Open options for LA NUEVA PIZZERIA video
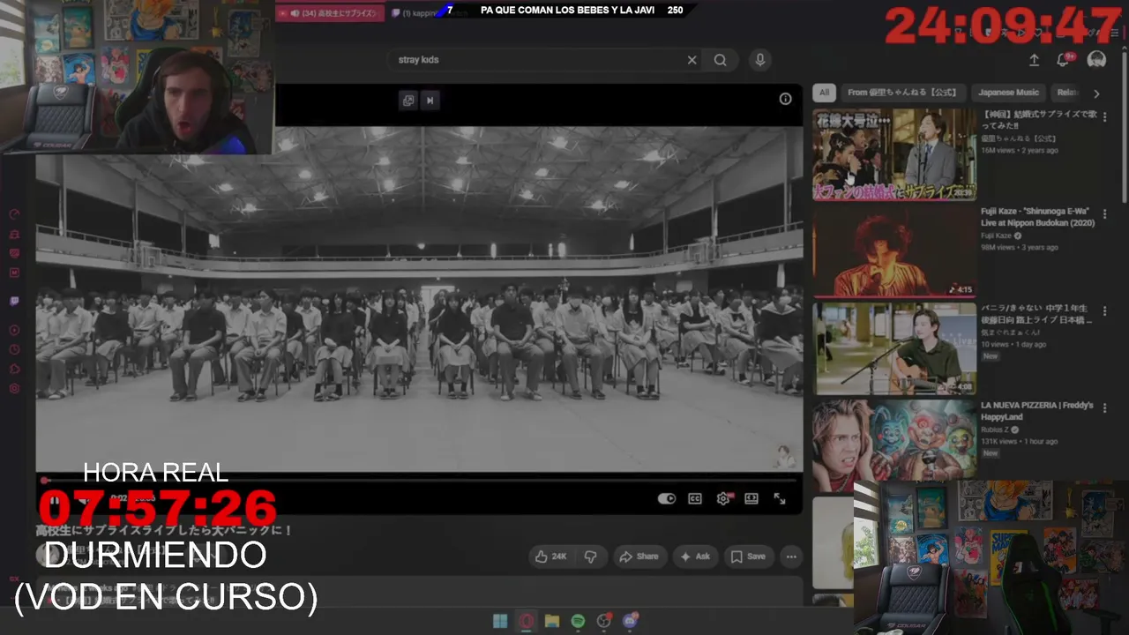The width and height of the screenshot is (1129, 635). pos(1104,407)
